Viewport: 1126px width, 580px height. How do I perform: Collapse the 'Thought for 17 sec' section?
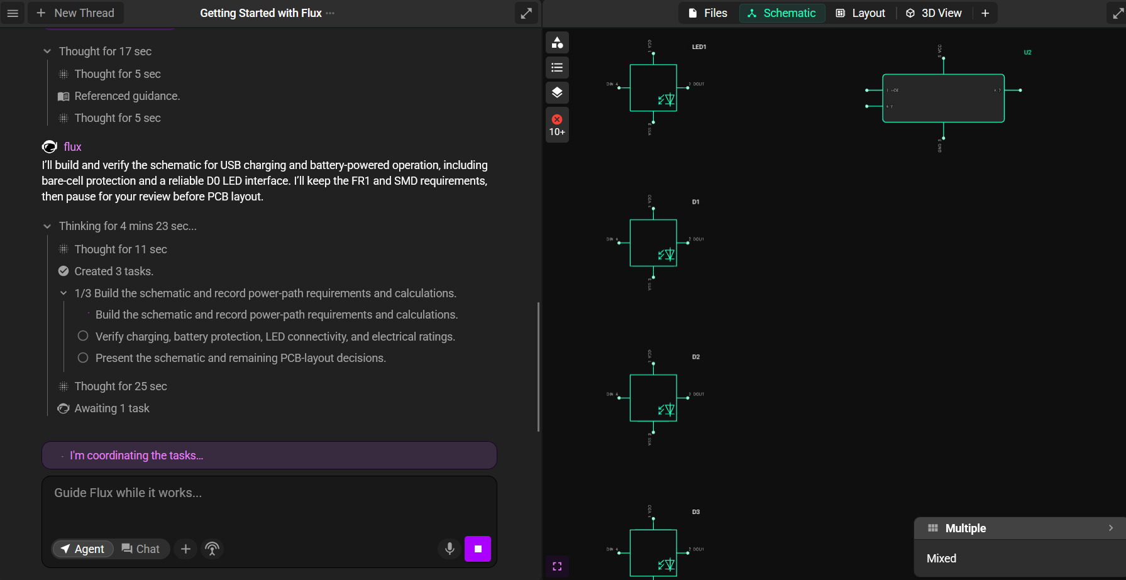[x=47, y=52]
